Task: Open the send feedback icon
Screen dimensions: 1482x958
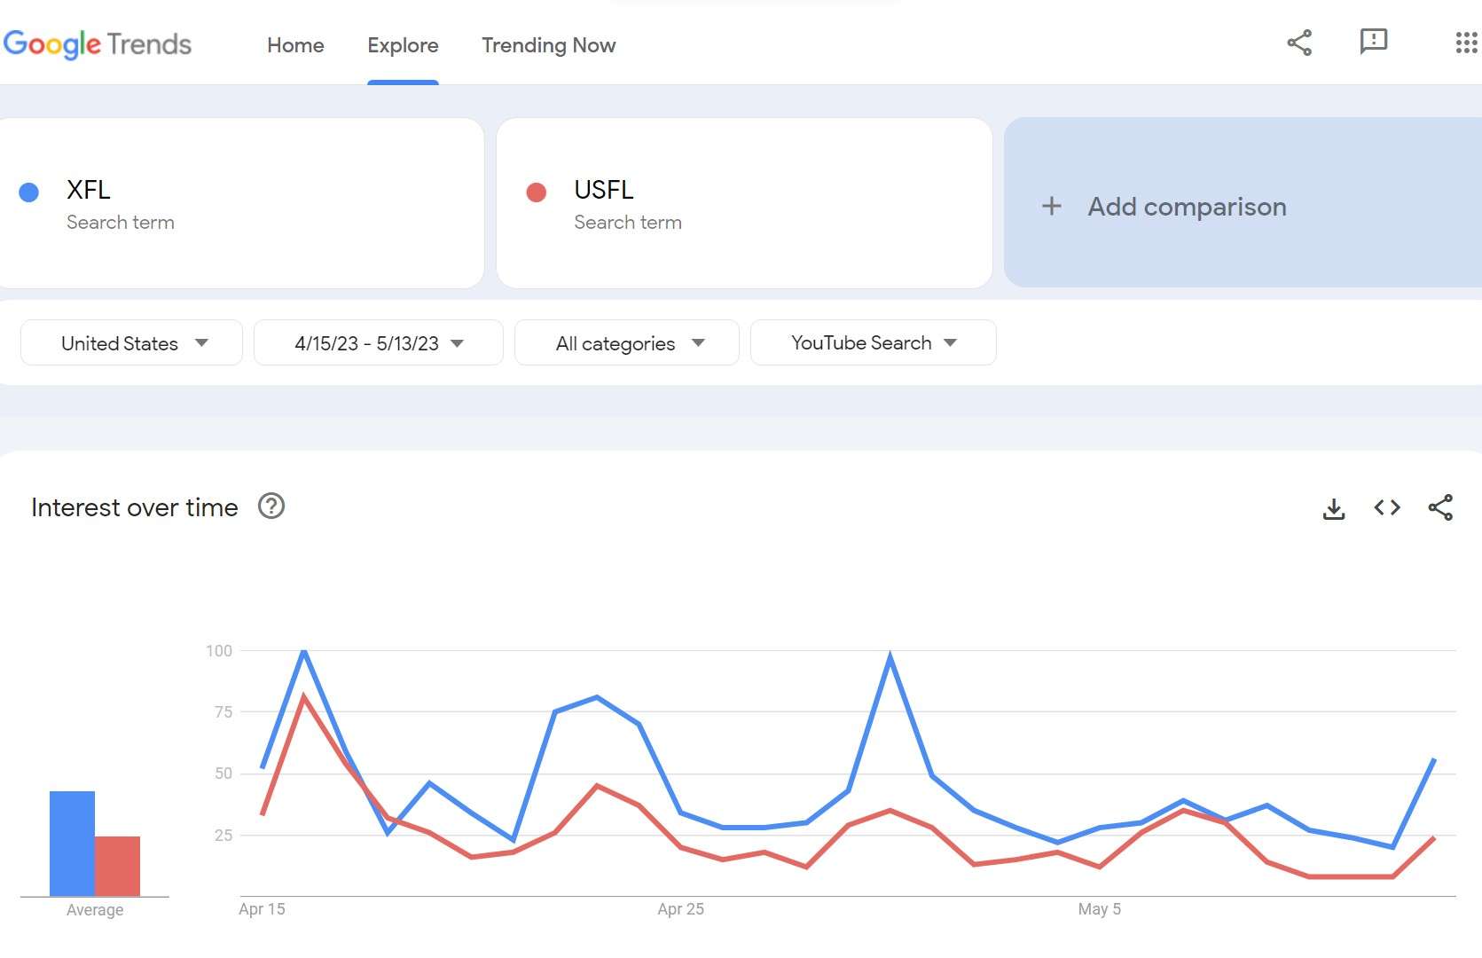Action: click(1373, 42)
